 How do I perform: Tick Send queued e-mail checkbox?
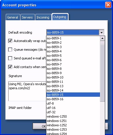click(x=10, y=58)
